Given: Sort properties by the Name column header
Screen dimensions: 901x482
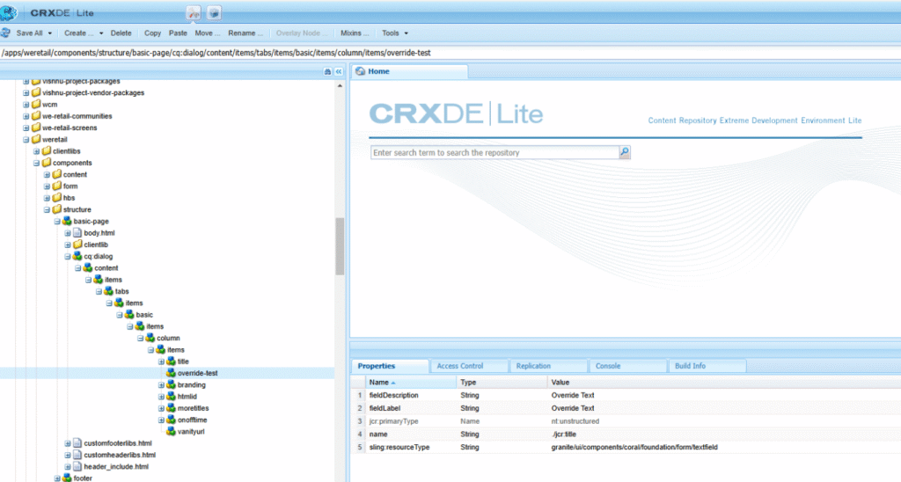Looking at the screenshot, I should pos(412,382).
